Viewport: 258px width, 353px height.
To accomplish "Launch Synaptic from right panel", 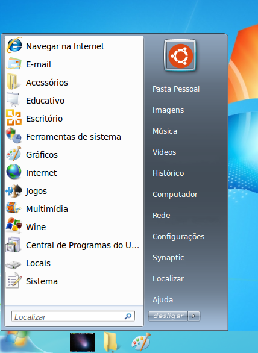I will (x=168, y=258).
